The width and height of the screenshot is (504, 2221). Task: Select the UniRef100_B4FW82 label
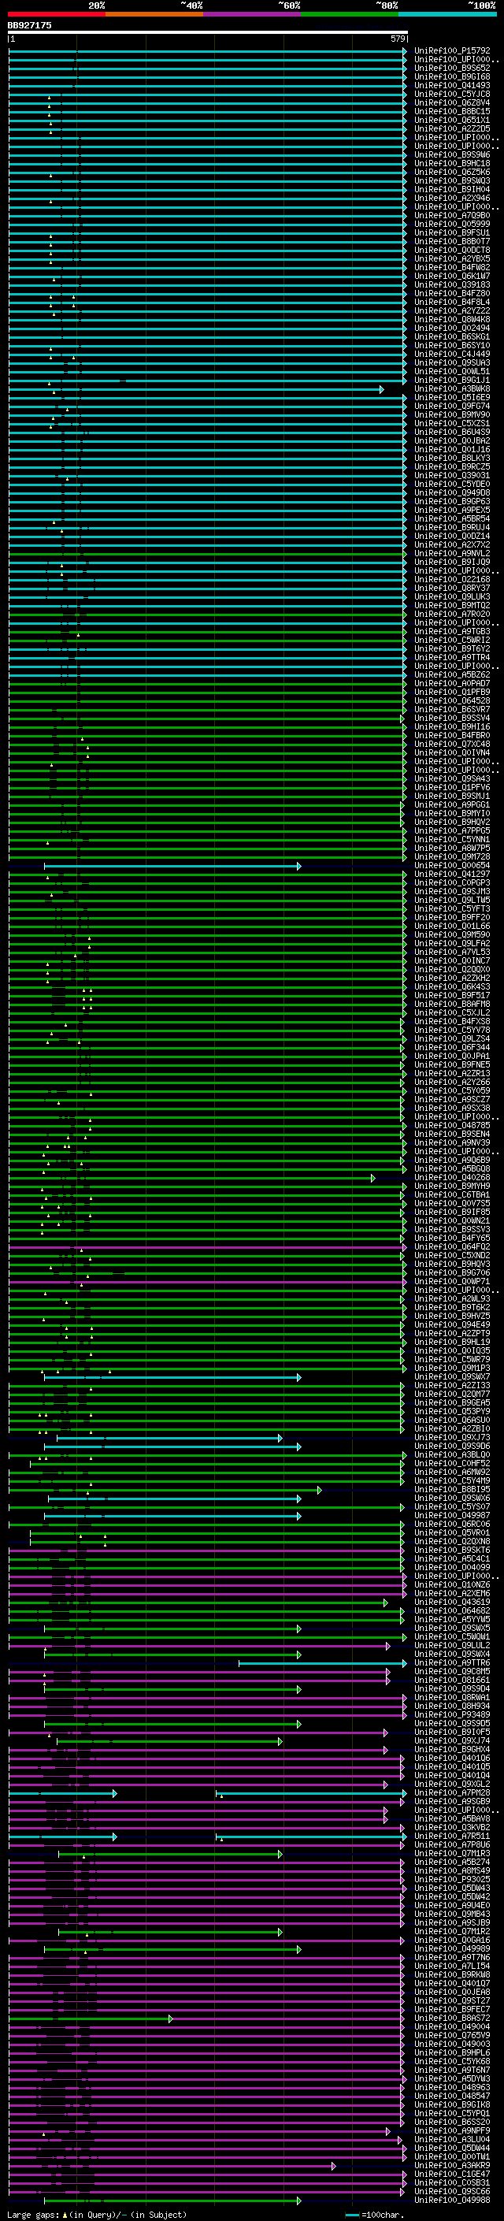[x=452, y=267]
